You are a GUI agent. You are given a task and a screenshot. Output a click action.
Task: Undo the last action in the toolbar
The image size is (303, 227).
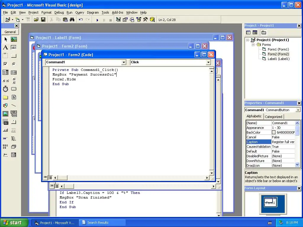tap(81, 20)
